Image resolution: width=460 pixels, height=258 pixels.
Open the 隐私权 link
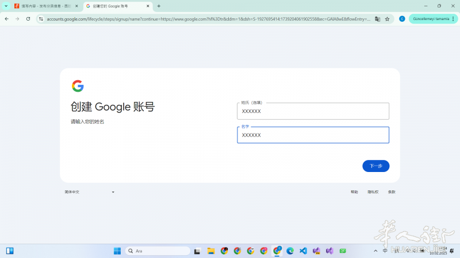click(373, 192)
